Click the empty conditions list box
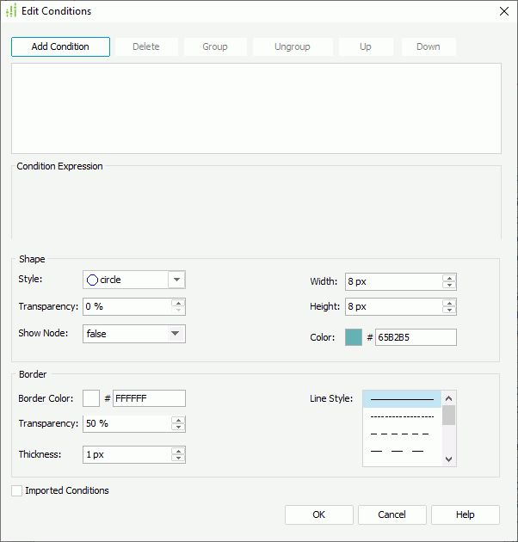The width and height of the screenshot is (518, 542). 256,108
